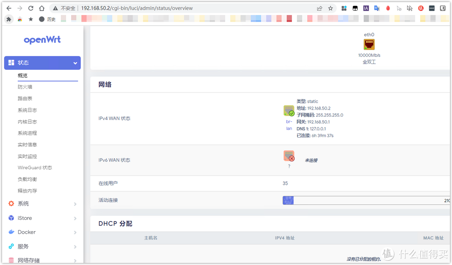Click the 主机名 column header
452x265 pixels.
coord(151,238)
